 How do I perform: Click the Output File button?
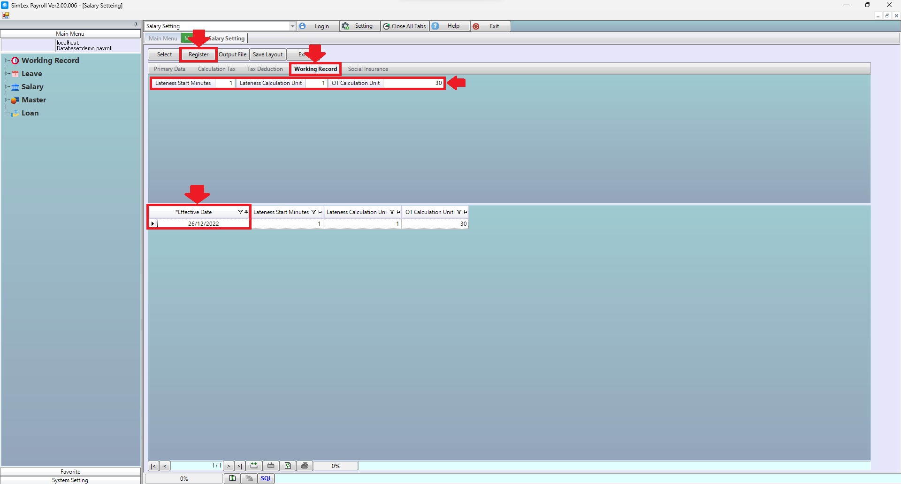click(x=233, y=54)
